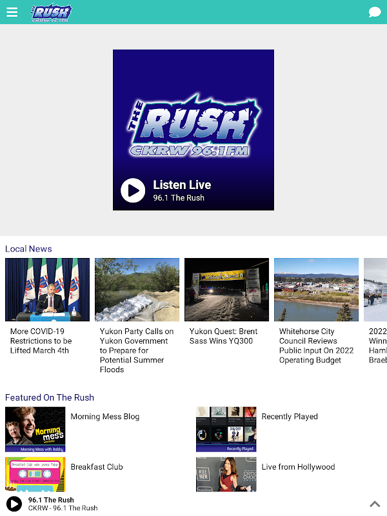This screenshot has width=387, height=516.
Task: Tap The Rush logo in header
Action: coord(51,12)
